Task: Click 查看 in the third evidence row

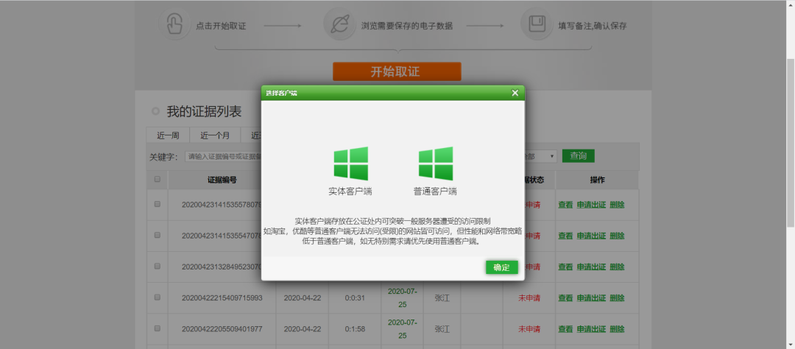Action: (565, 267)
